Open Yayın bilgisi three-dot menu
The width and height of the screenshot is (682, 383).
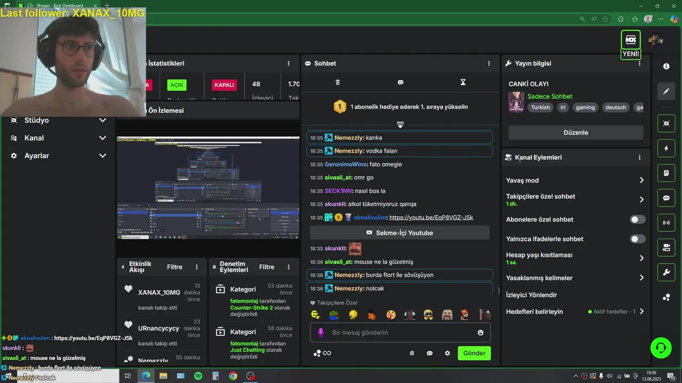[x=639, y=63]
